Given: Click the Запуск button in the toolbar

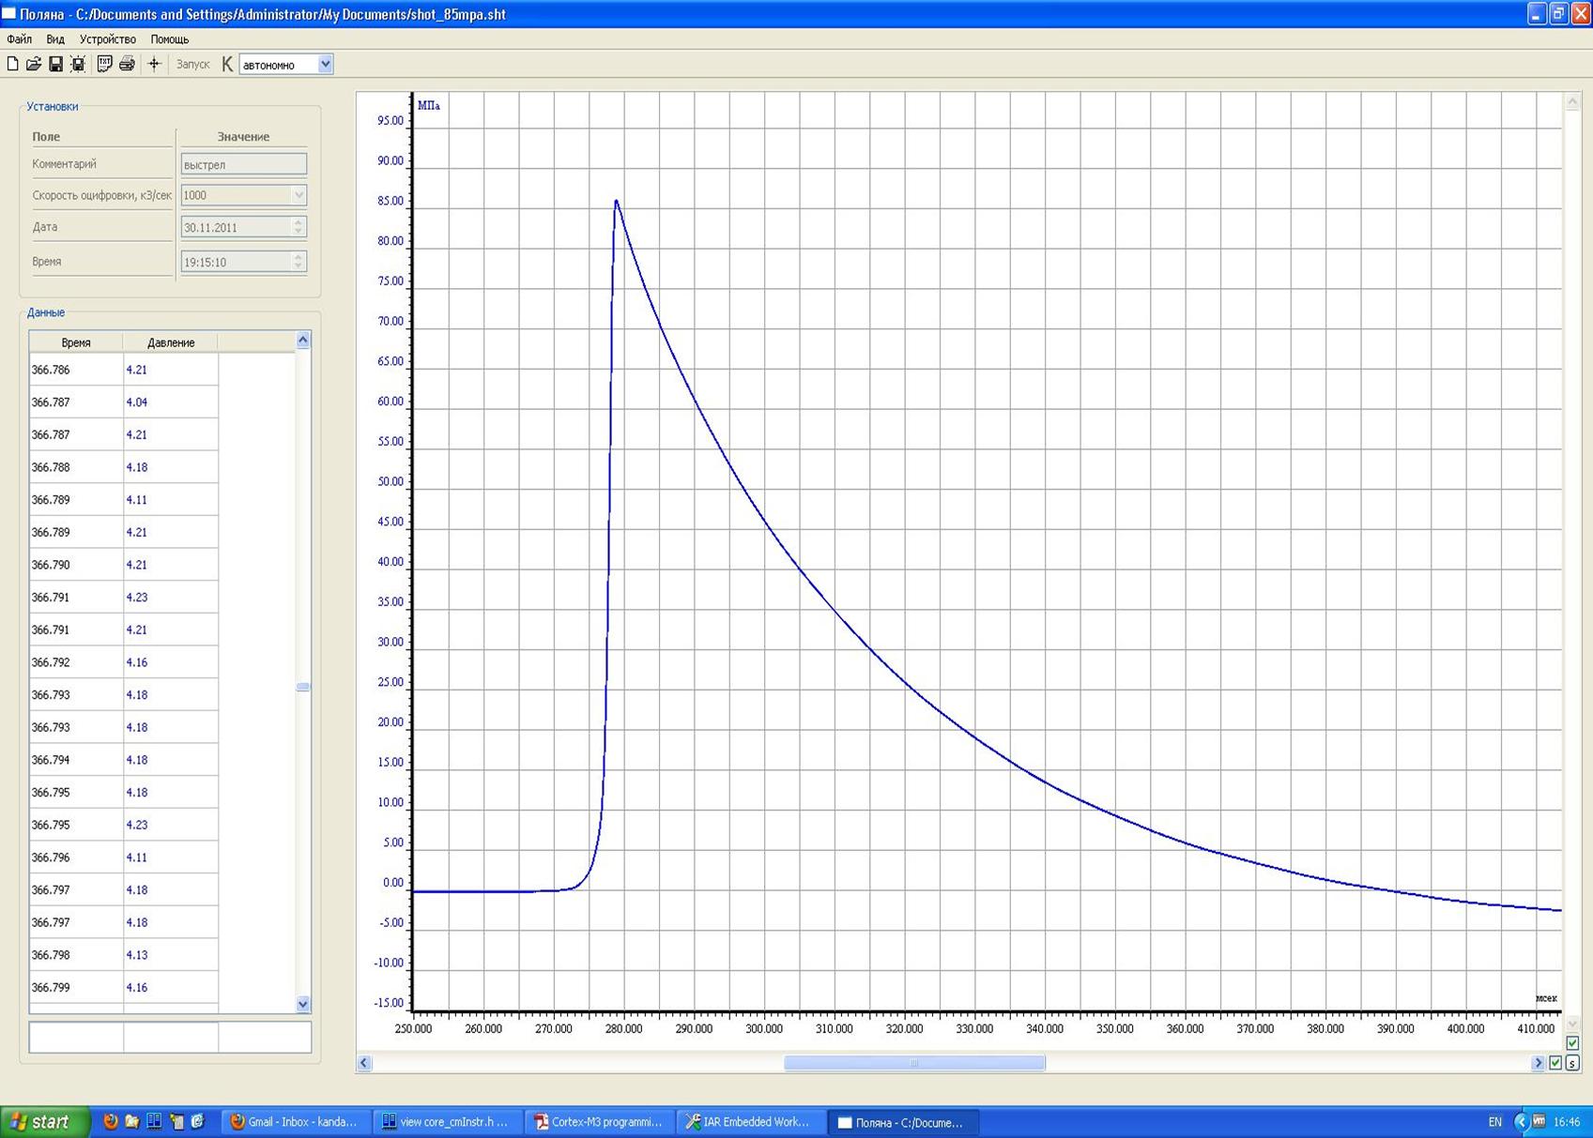Looking at the screenshot, I should 193,65.
